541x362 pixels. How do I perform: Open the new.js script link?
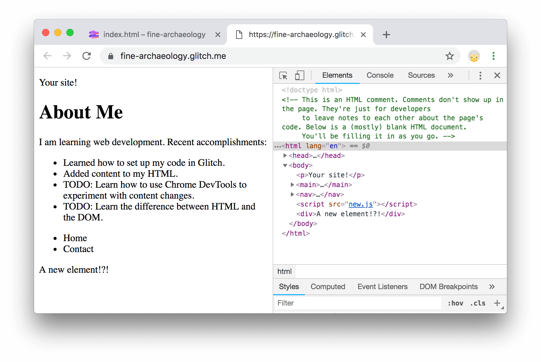tap(361, 204)
